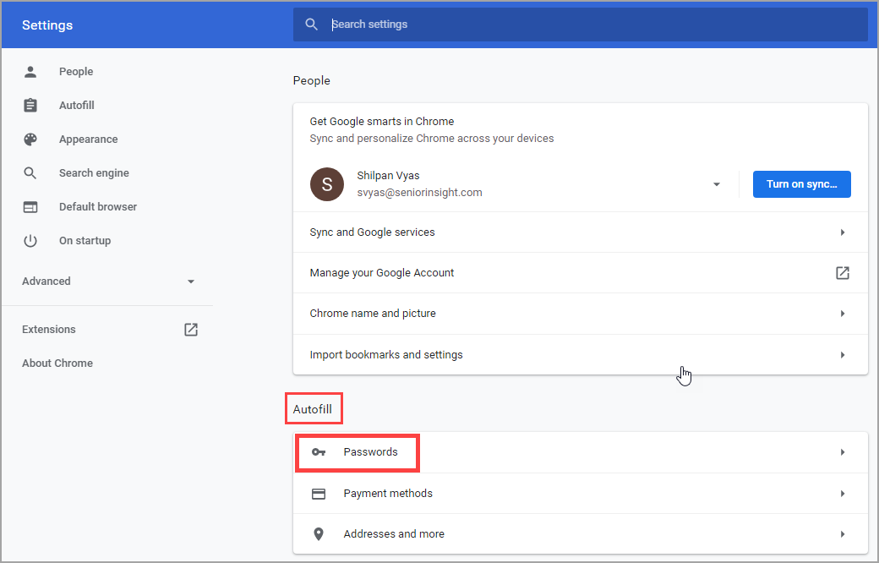Click the Appearance palette icon
This screenshot has width=879, height=563.
click(x=30, y=139)
